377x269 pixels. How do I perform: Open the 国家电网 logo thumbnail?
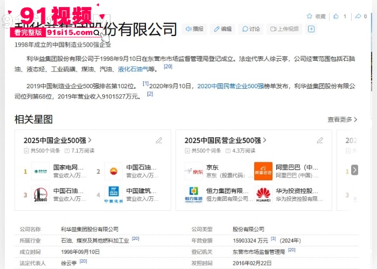(x=40, y=171)
